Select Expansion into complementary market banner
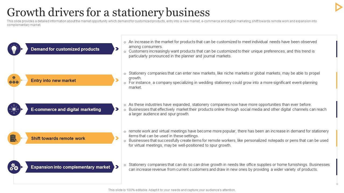Viewport: 344px width, 193px height. (69, 167)
